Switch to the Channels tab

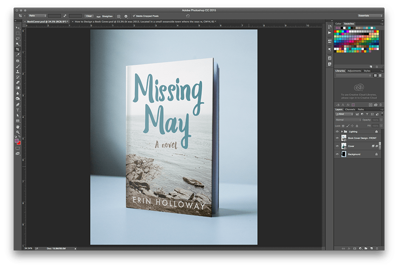[x=349, y=110]
